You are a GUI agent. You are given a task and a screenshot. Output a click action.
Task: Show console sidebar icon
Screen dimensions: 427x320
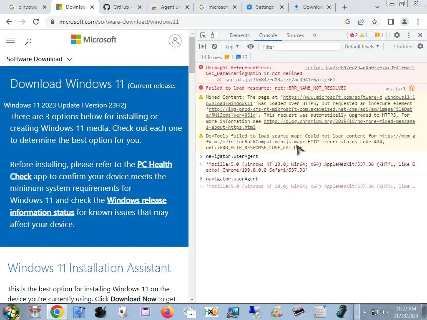click(203, 47)
